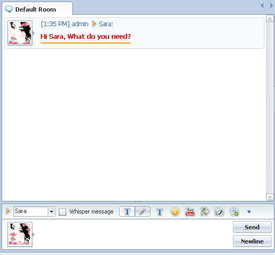Screen dimensions: 275x255
Task: Click the orange recipient arrow icon
Action: point(8,211)
